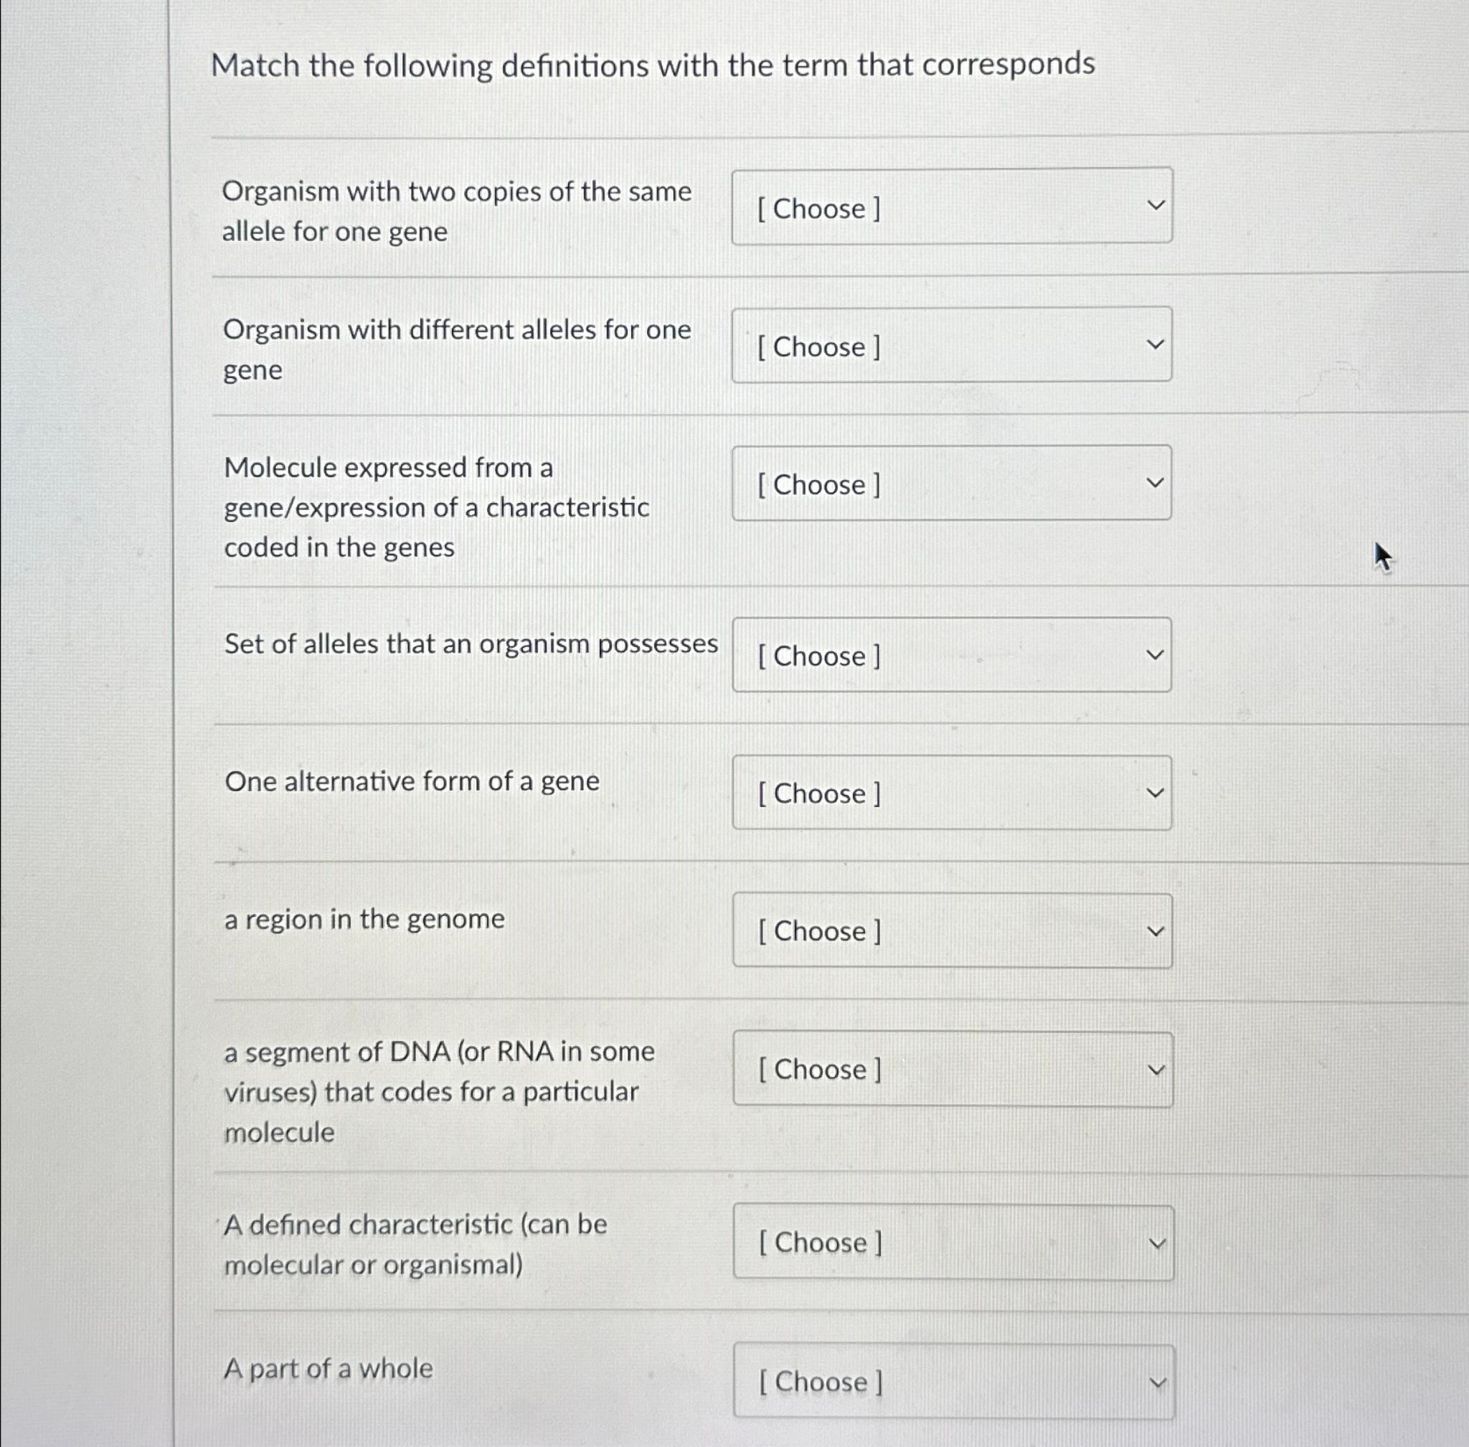Open the dropdown for 'One alternative form of a gene'
Screen dimensions: 1469x1447
951,793
